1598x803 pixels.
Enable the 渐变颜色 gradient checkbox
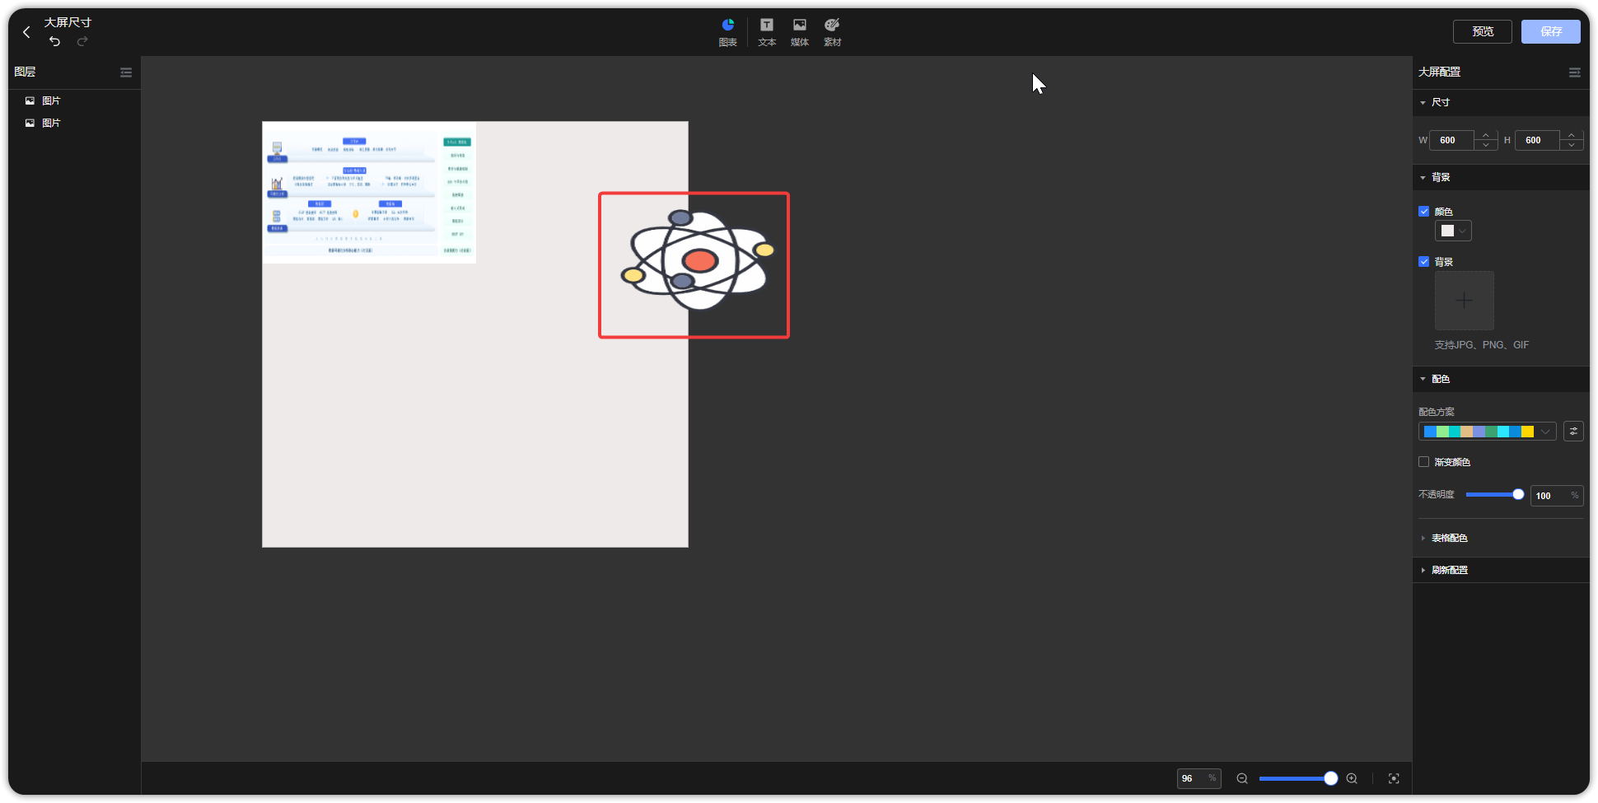1423,462
